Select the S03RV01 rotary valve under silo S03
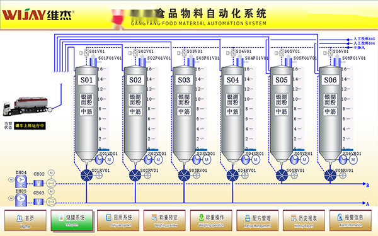The height and width of the screenshot is (236, 378). (184, 176)
